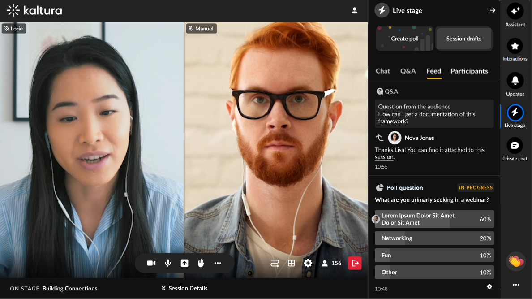Click the Kaltura logo

[34, 10]
